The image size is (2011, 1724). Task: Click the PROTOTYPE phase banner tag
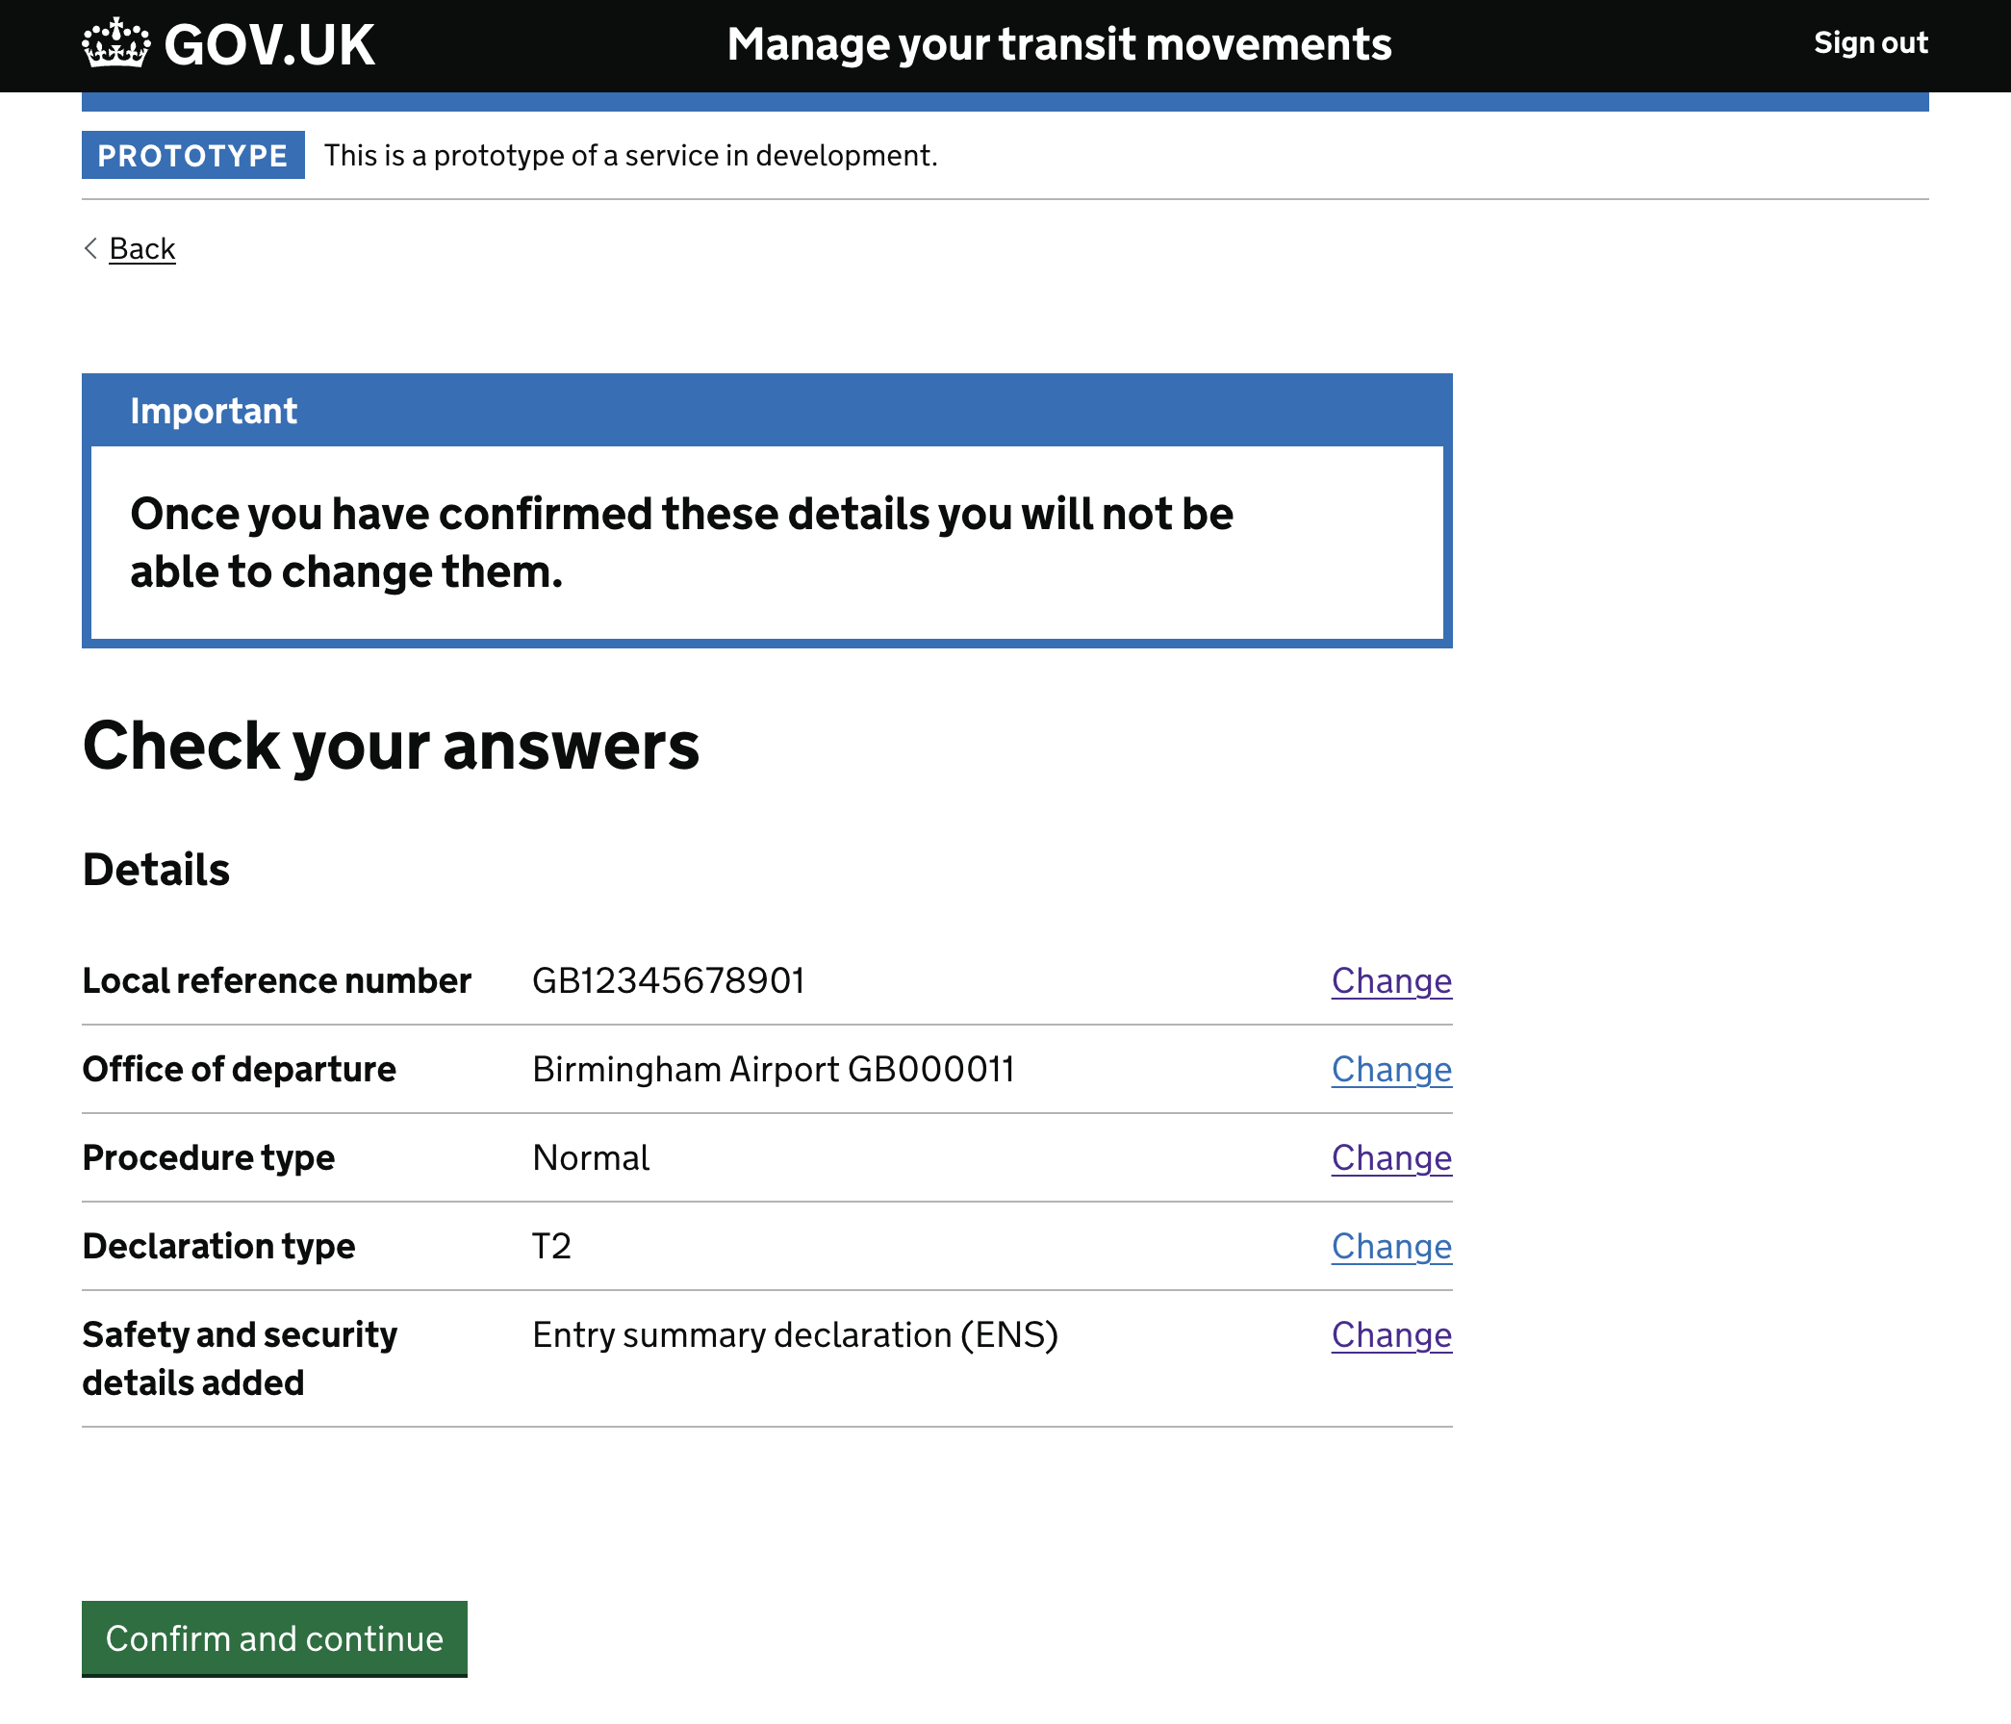(192, 155)
